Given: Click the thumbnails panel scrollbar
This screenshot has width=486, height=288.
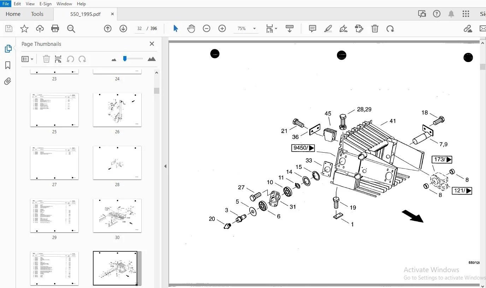Looking at the screenshot, I should (x=157, y=91).
